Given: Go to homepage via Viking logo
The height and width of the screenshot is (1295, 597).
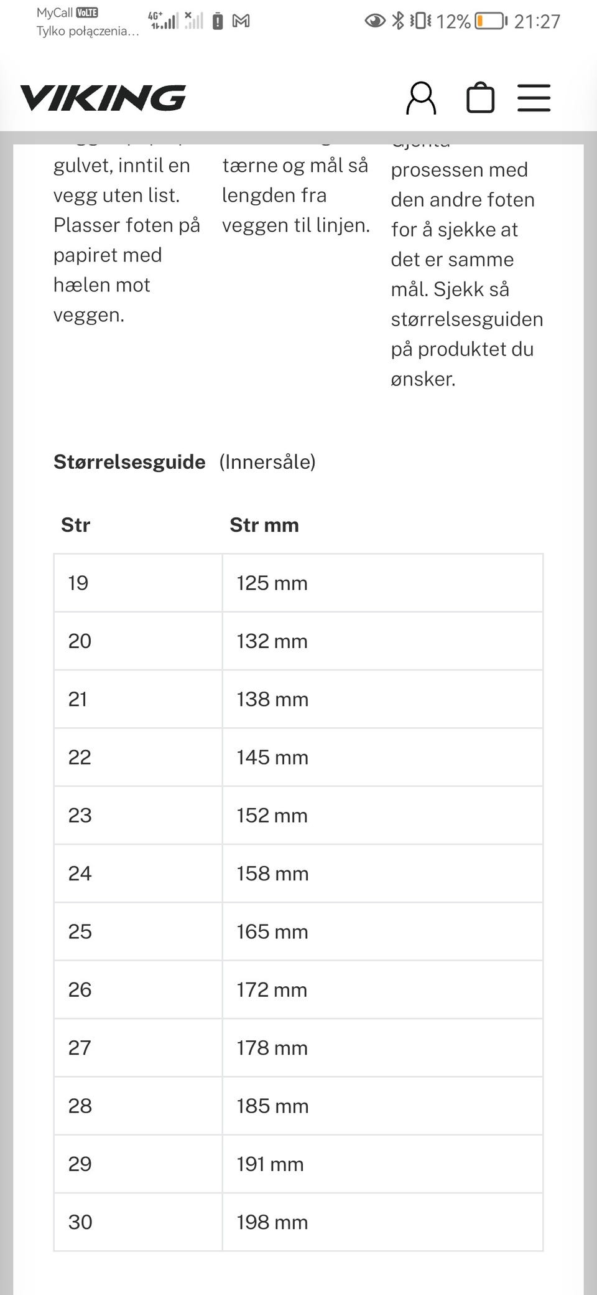Looking at the screenshot, I should pyautogui.click(x=103, y=98).
